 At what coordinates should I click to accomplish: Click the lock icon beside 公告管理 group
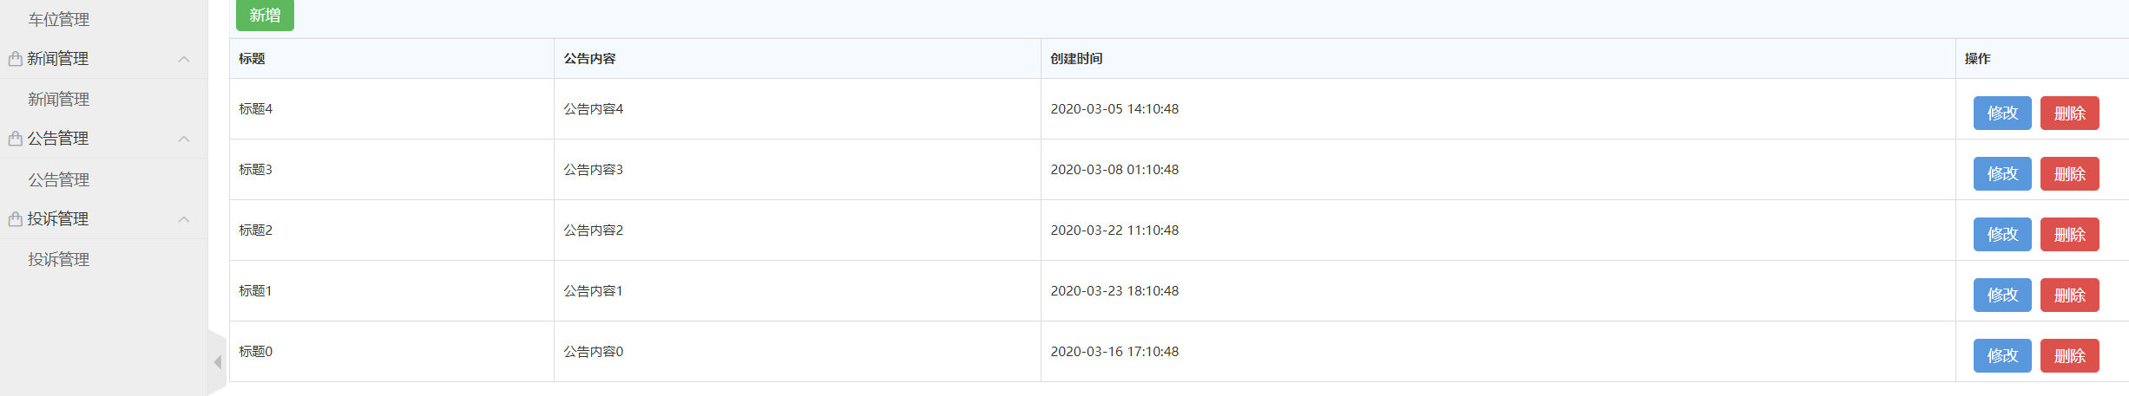pyautogui.click(x=15, y=139)
